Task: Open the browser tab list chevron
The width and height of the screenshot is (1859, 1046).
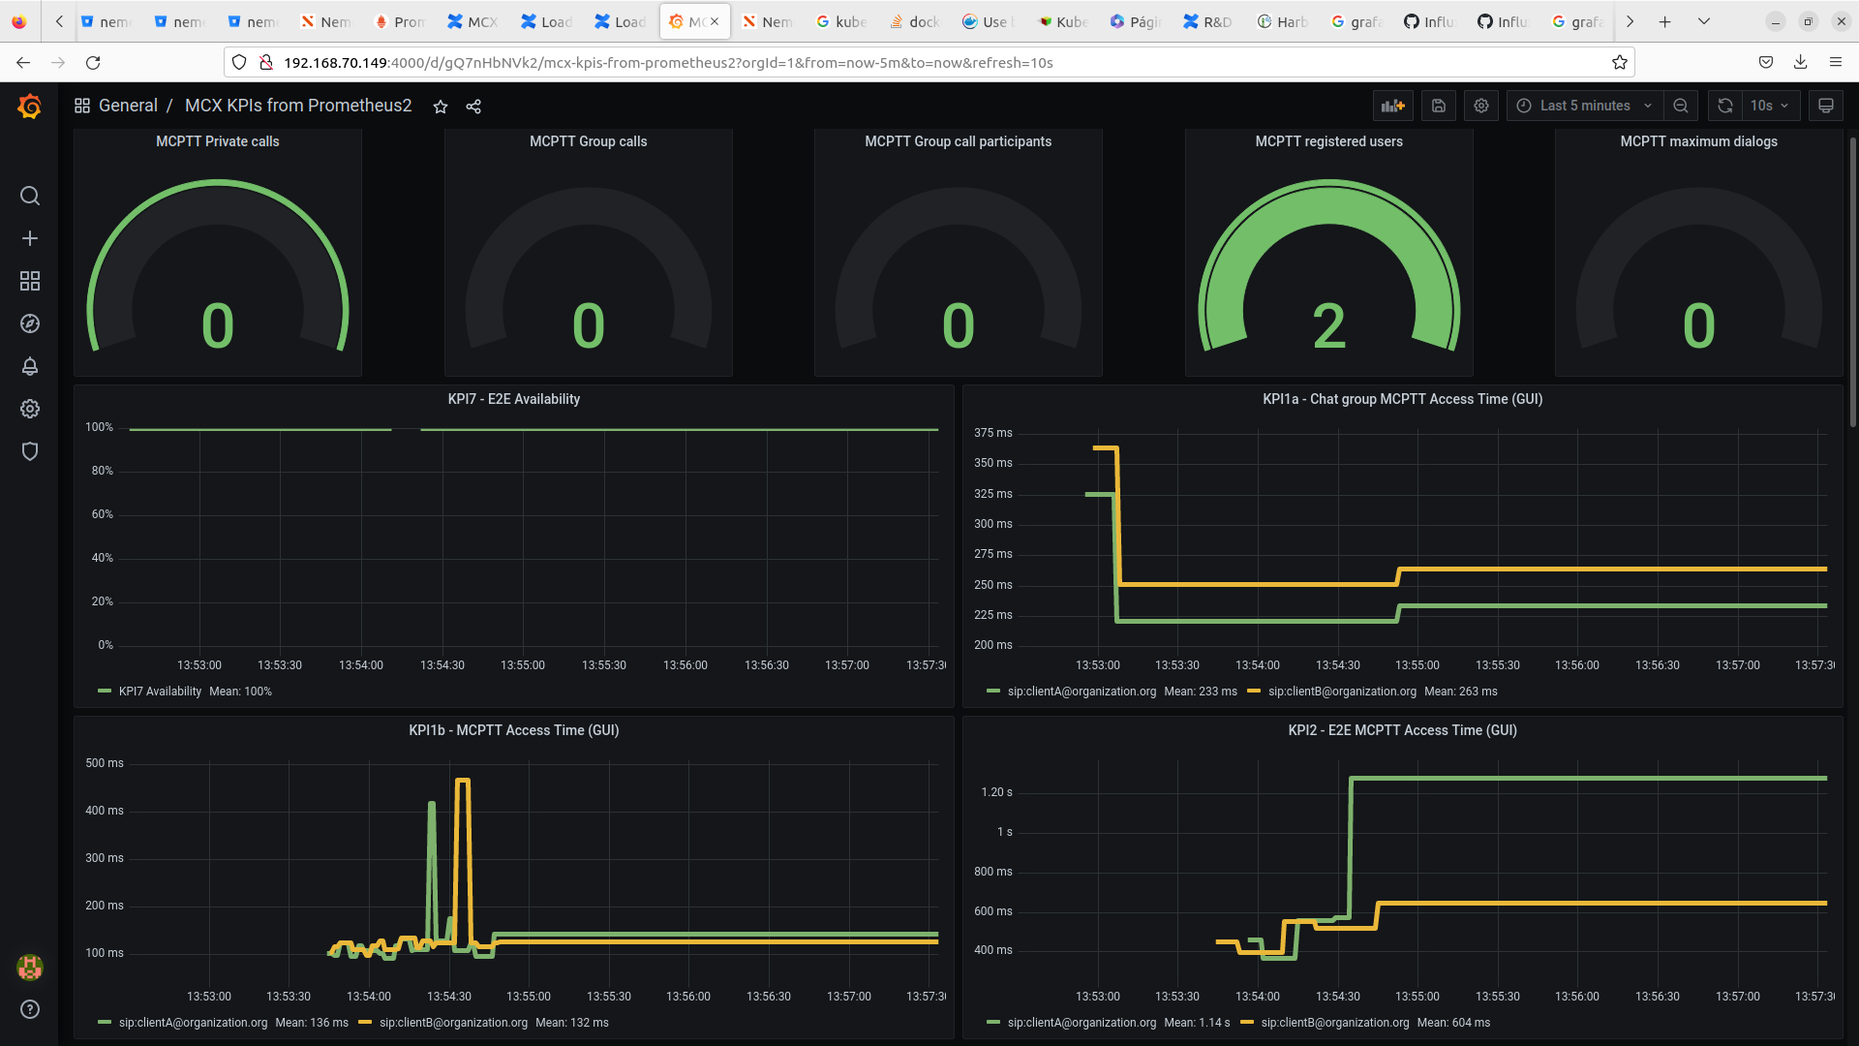Action: 1704,21
